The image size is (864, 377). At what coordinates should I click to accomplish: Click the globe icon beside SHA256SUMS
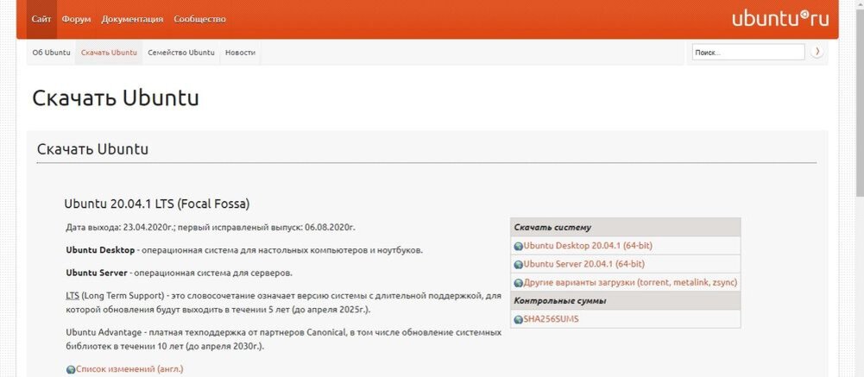point(518,320)
